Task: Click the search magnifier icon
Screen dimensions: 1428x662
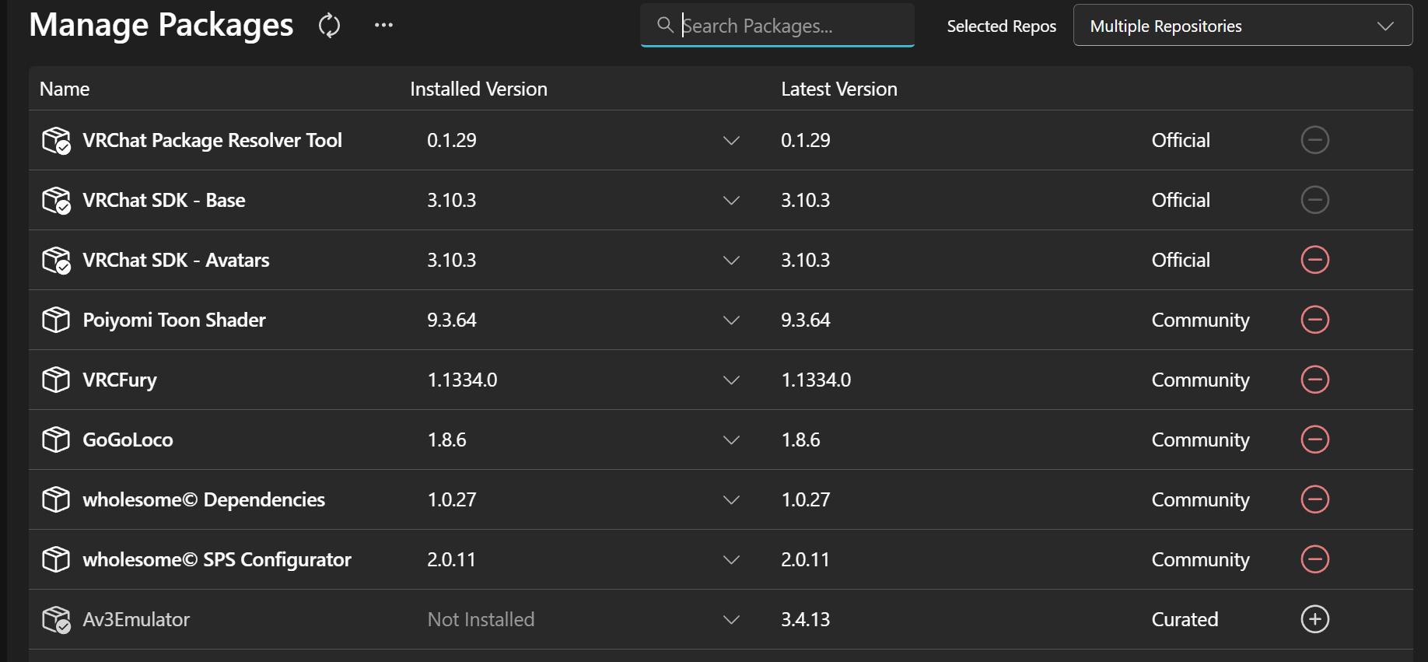Action: pyautogui.click(x=665, y=25)
